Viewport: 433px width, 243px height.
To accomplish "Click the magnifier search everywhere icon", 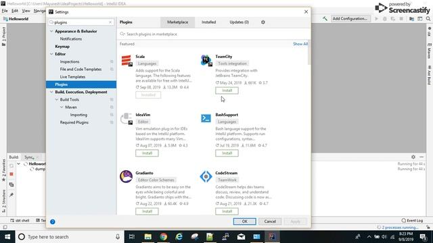I will coord(428,19).
